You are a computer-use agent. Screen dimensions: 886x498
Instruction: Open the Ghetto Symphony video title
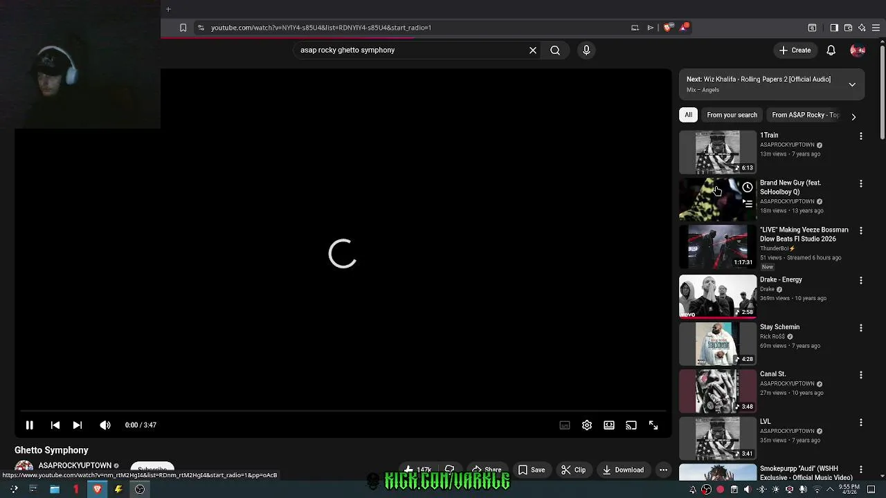pos(51,450)
